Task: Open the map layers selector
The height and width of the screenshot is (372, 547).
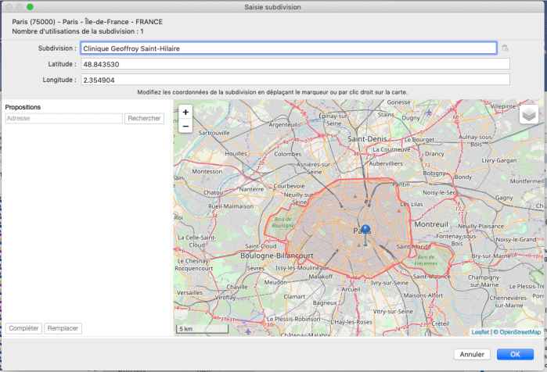Action: 529,114
